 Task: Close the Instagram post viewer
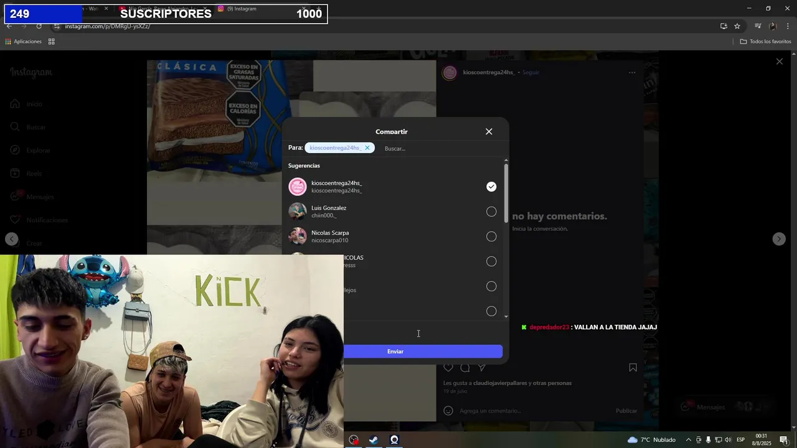point(779,62)
